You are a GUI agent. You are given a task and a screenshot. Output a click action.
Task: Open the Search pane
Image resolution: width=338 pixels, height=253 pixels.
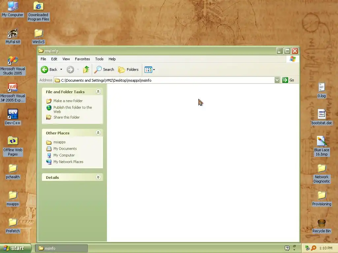pos(104,70)
